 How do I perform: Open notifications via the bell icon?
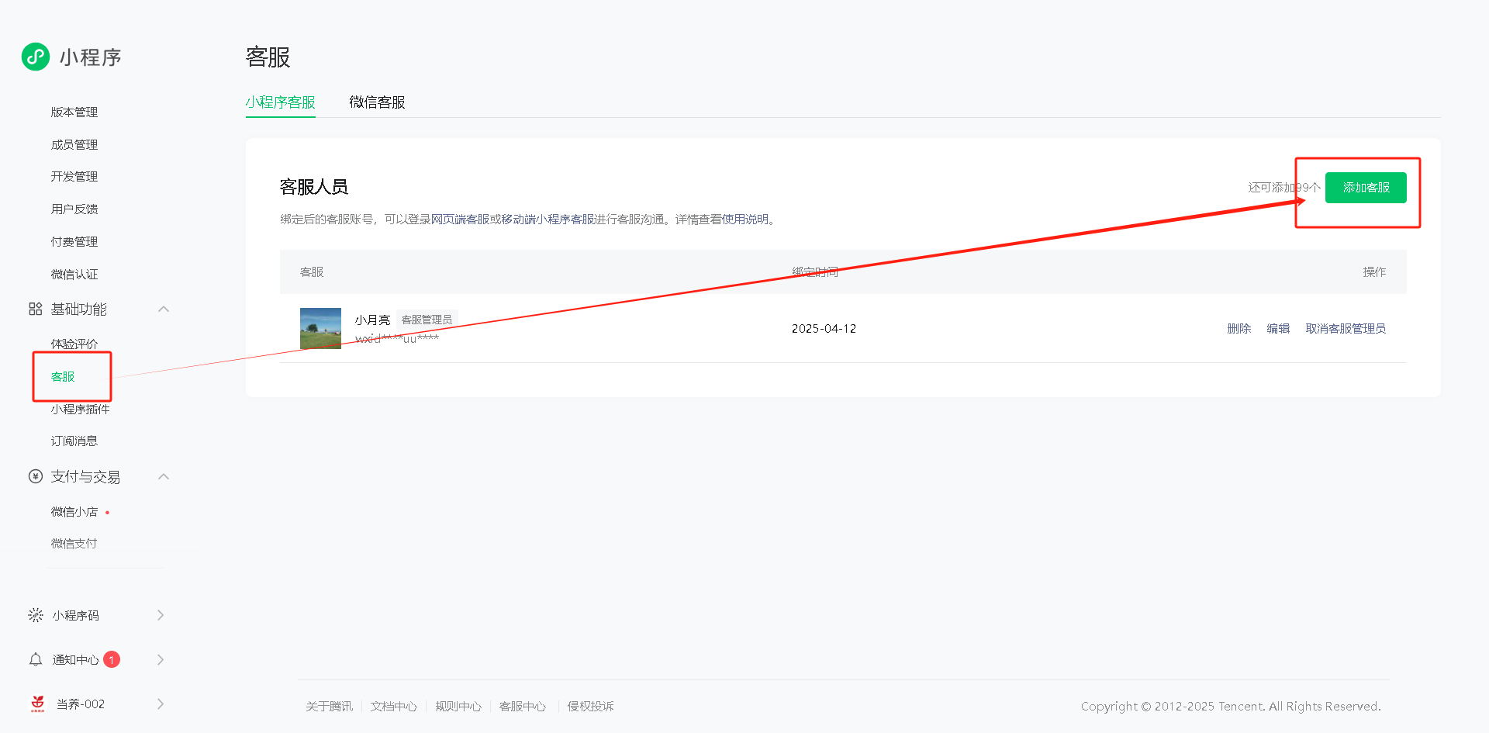click(x=36, y=659)
